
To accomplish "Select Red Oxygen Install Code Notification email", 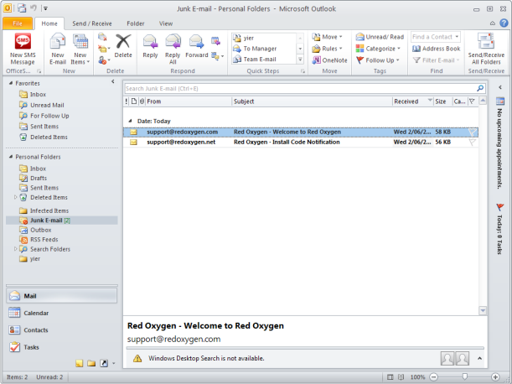I will coord(301,143).
